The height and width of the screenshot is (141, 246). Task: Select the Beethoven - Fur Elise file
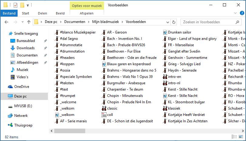124,51
